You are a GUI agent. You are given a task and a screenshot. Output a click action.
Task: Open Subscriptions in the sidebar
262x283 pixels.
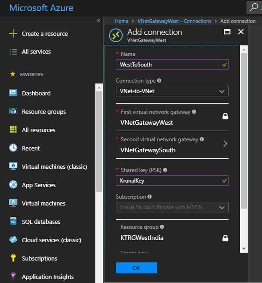click(x=40, y=258)
